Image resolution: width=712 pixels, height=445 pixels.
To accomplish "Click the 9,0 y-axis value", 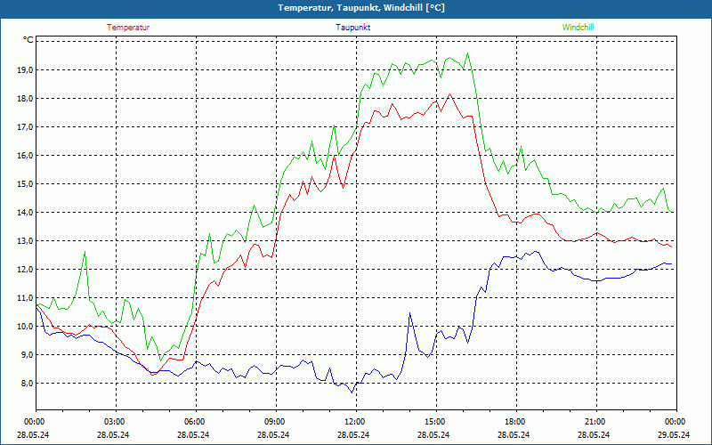I will tap(28, 354).
